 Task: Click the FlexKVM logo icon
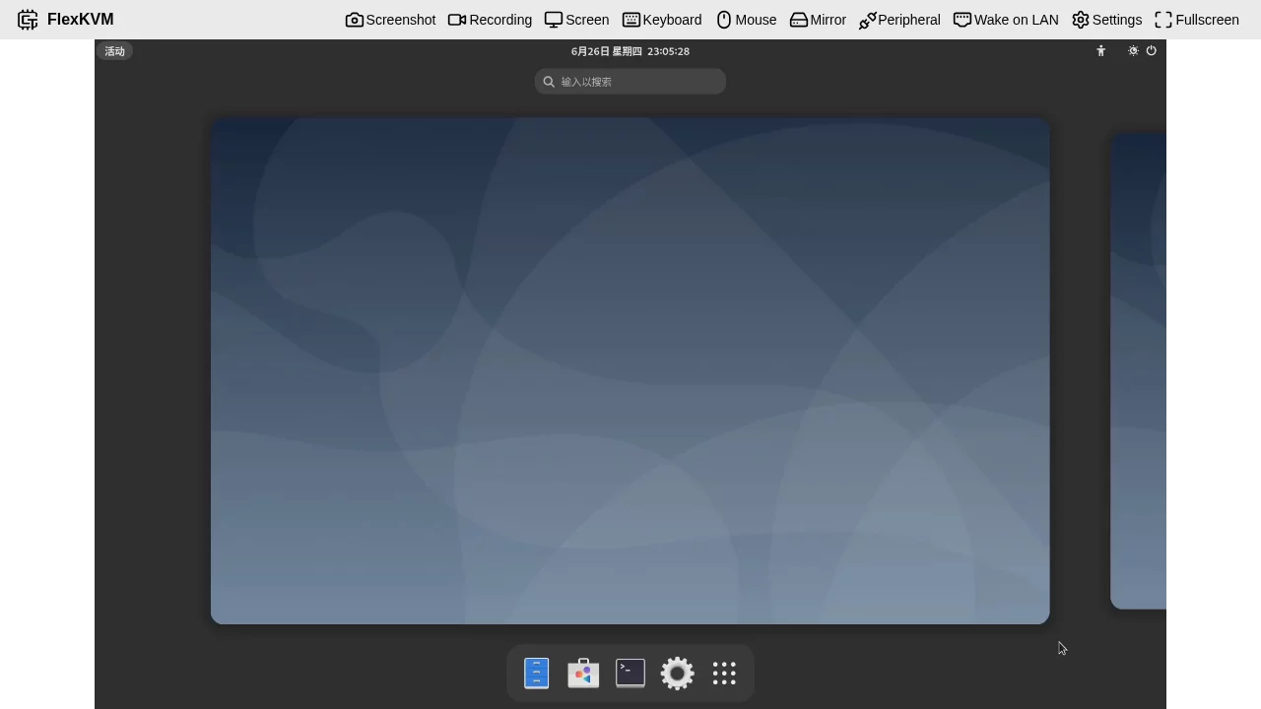coord(28,20)
